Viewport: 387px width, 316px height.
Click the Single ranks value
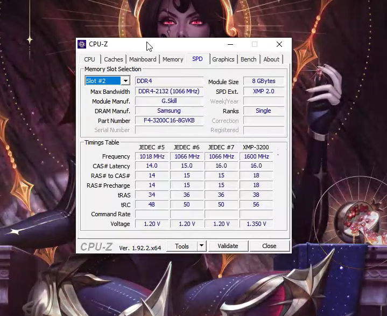coord(264,111)
